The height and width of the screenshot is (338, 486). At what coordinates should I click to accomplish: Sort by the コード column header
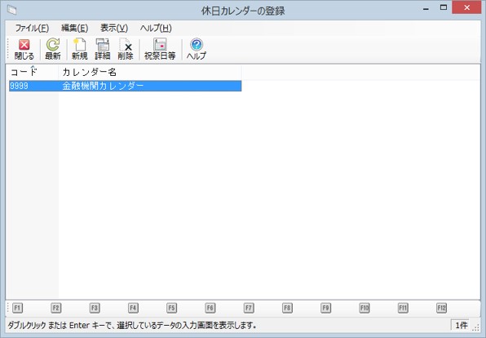click(x=33, y=73)
